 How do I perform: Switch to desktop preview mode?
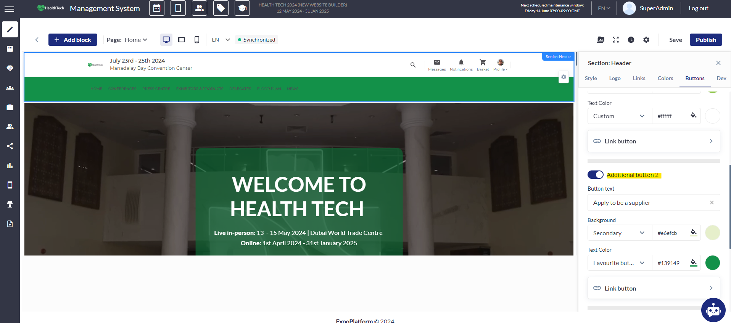166,40
